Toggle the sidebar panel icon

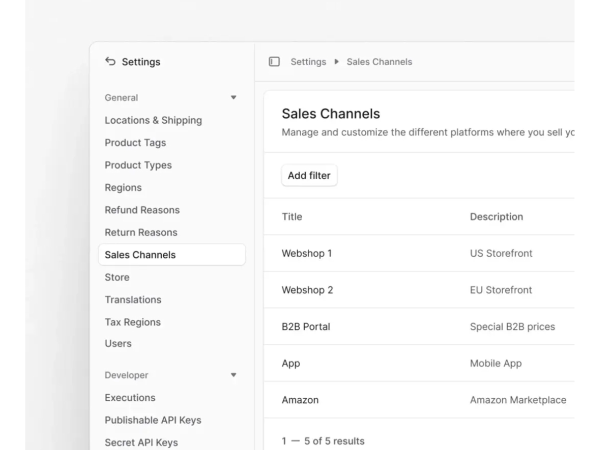[x=274, y=61]
